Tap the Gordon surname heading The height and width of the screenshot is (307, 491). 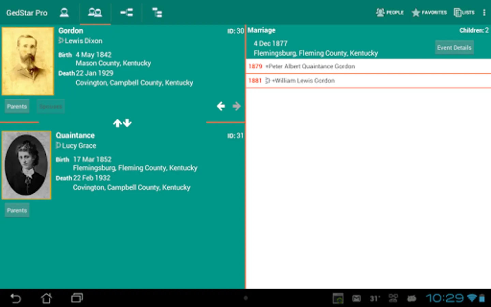click(71, 31)
